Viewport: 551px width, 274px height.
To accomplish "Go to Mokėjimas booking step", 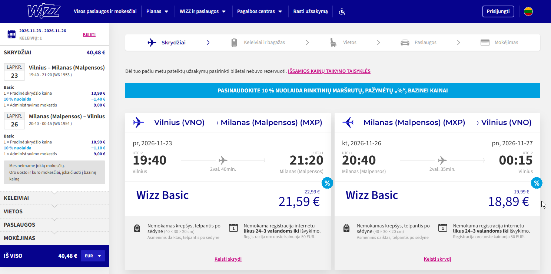I will tap(499, 43).
